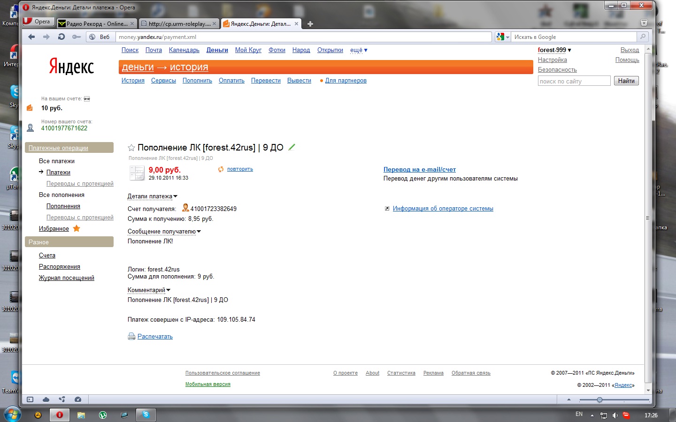
Task: Mark the payment as favorite with the star
Action: coord(131,148)
